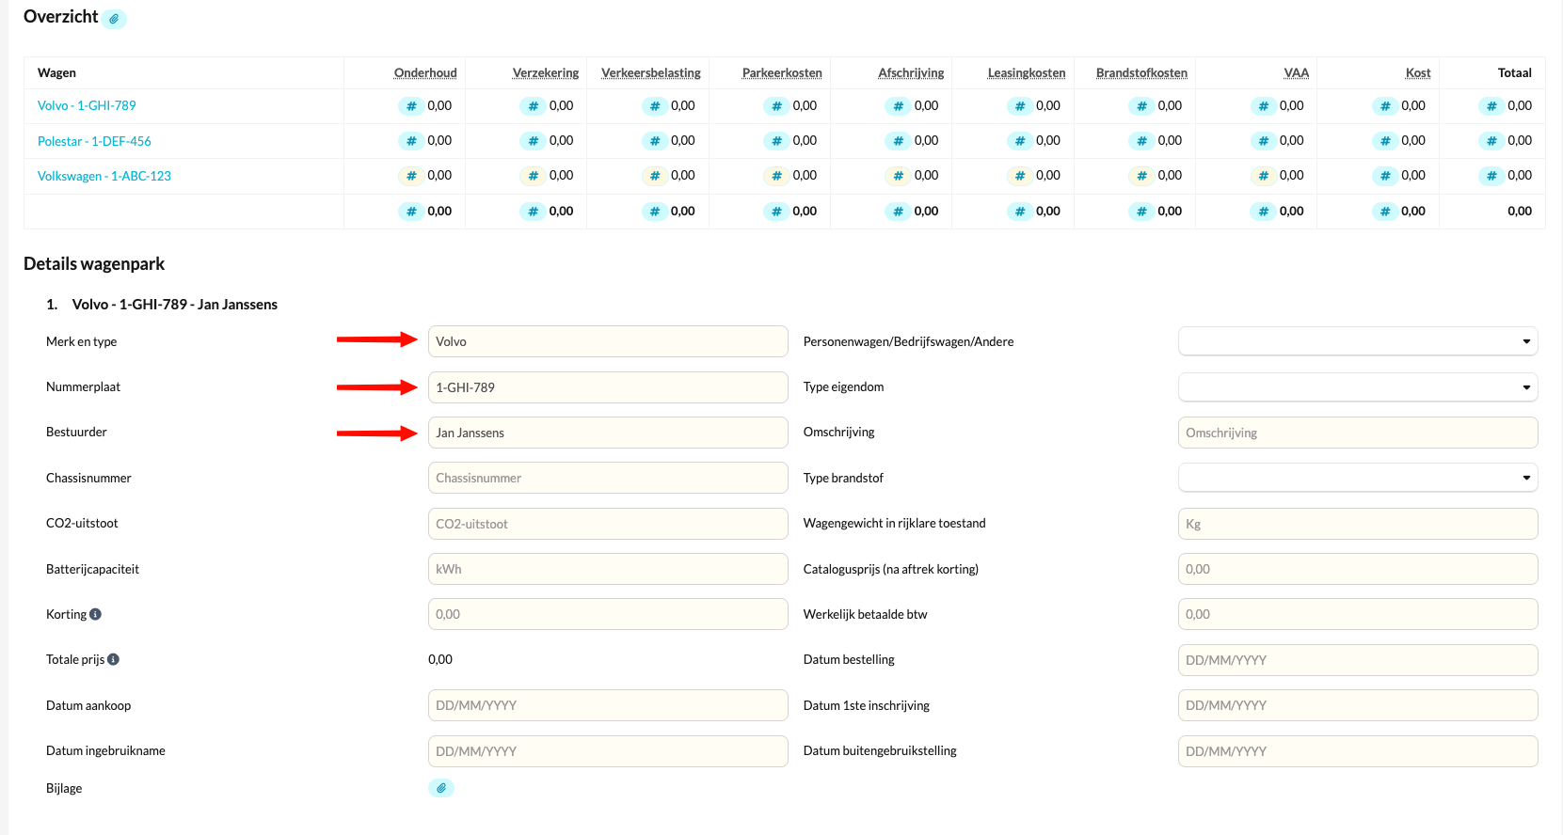1563x835 pixels.
Task: Click the Merk en type field containing Volvo
Action: (x=608, y=341)
